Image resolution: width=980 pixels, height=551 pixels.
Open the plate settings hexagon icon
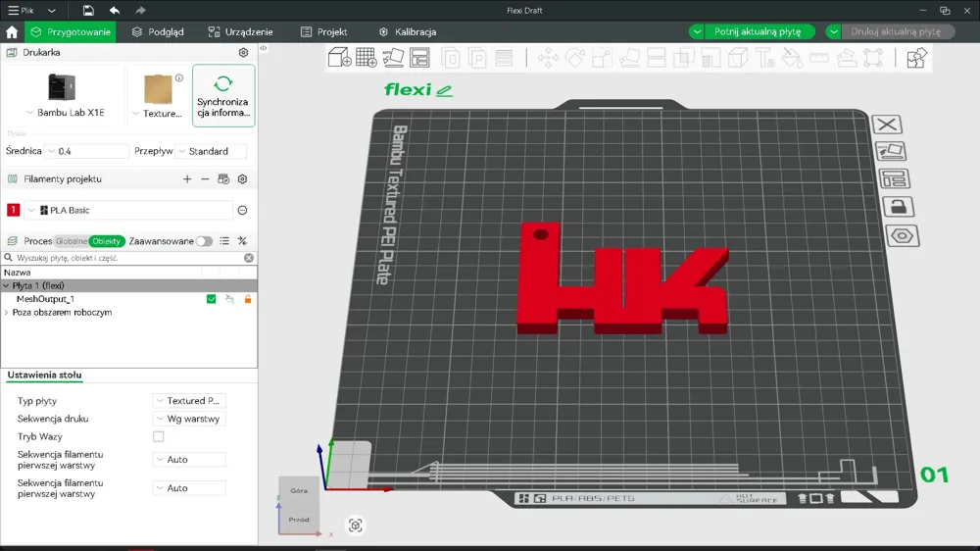click(x=902, y=235)
